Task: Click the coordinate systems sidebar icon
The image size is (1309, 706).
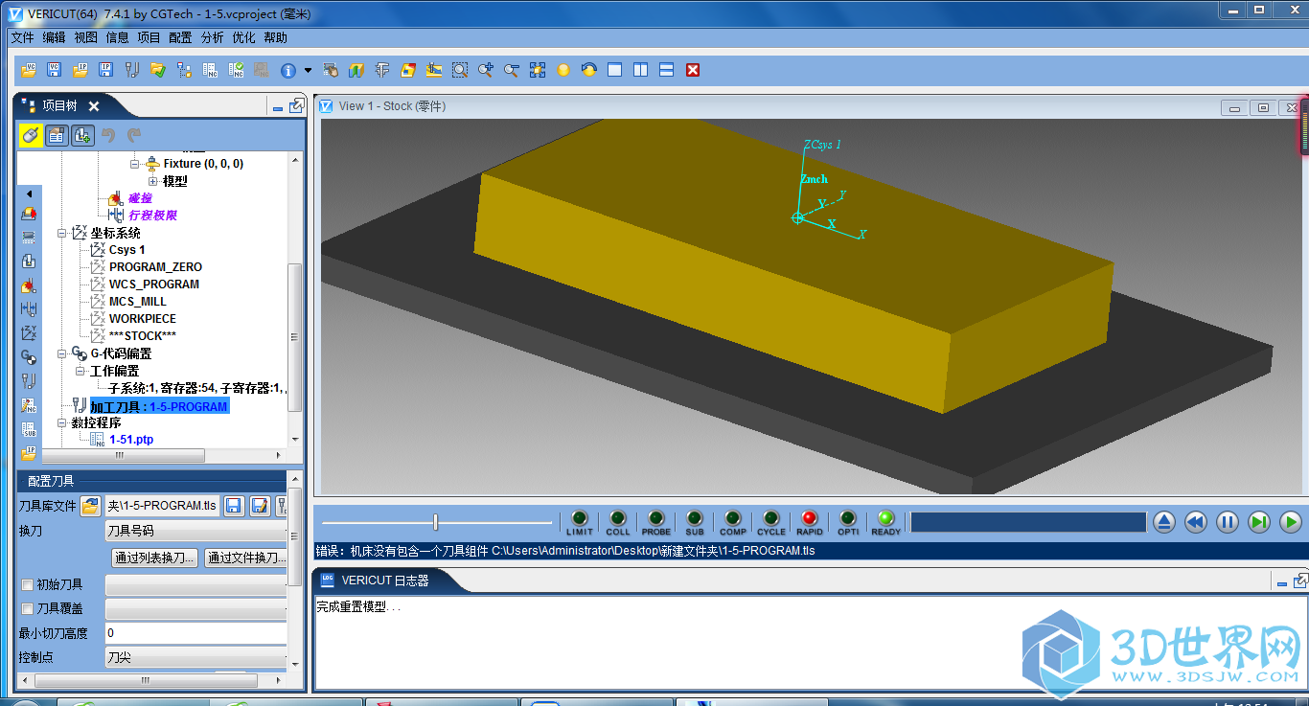Action: 29,332
